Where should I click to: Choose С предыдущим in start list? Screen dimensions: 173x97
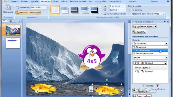(150, 50)
